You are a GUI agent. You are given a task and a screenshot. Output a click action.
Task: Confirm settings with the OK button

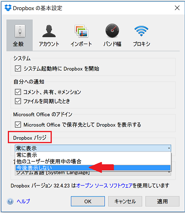88,202
